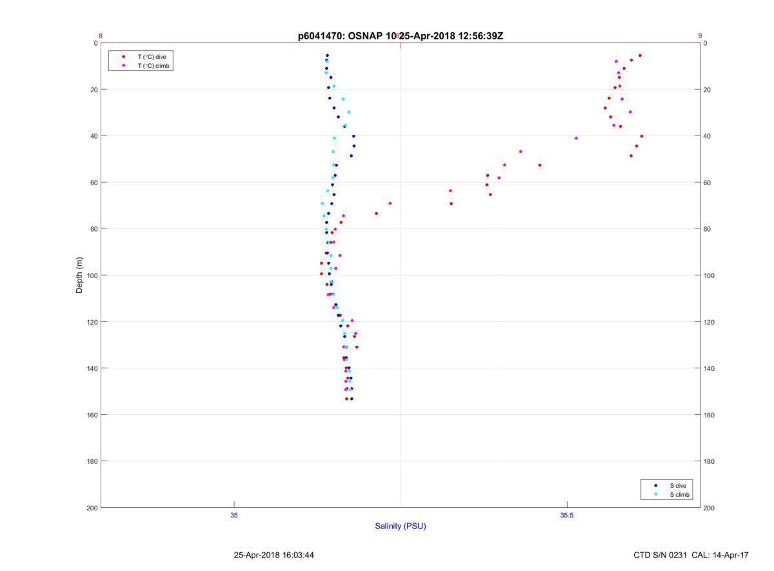Viewport: 774px width, 571px height.
Task: Click the left-axis depth tick '180'
Action: [x=92, y=461]
